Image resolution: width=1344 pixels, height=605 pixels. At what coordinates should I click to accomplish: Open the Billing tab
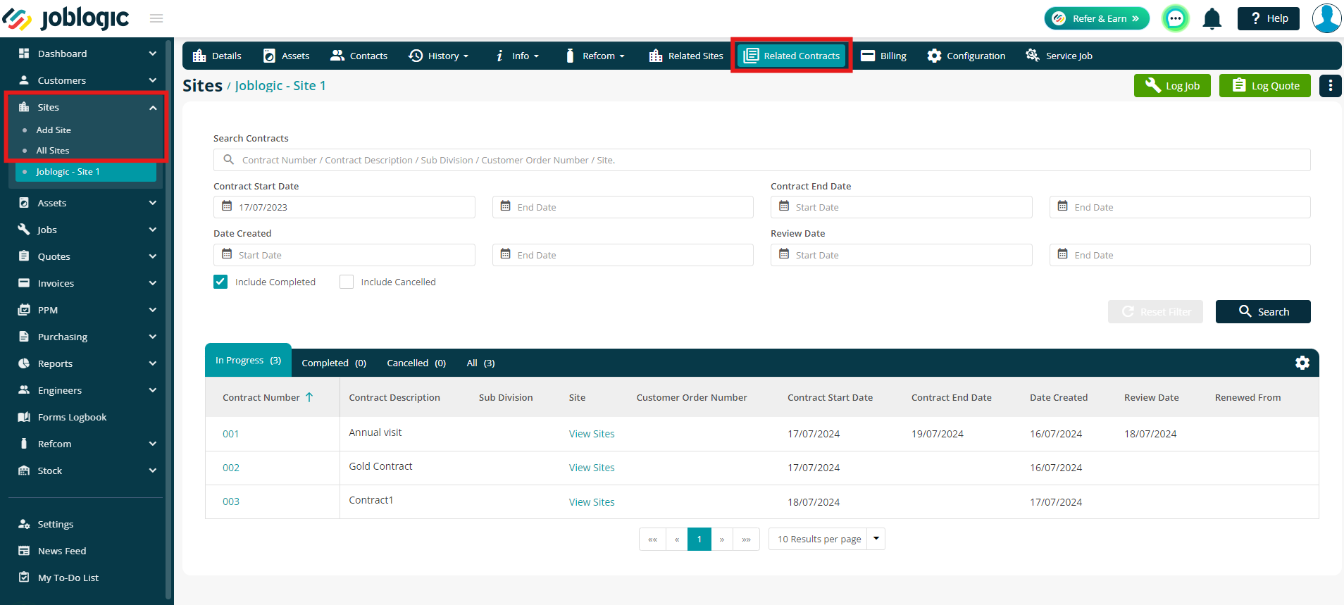click(884, 56)
